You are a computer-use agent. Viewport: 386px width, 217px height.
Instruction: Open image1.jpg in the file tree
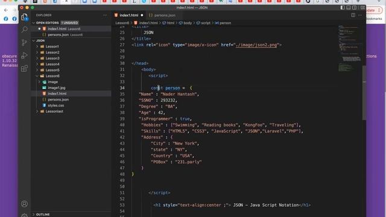pyautogui.click(x=56, y=87)
